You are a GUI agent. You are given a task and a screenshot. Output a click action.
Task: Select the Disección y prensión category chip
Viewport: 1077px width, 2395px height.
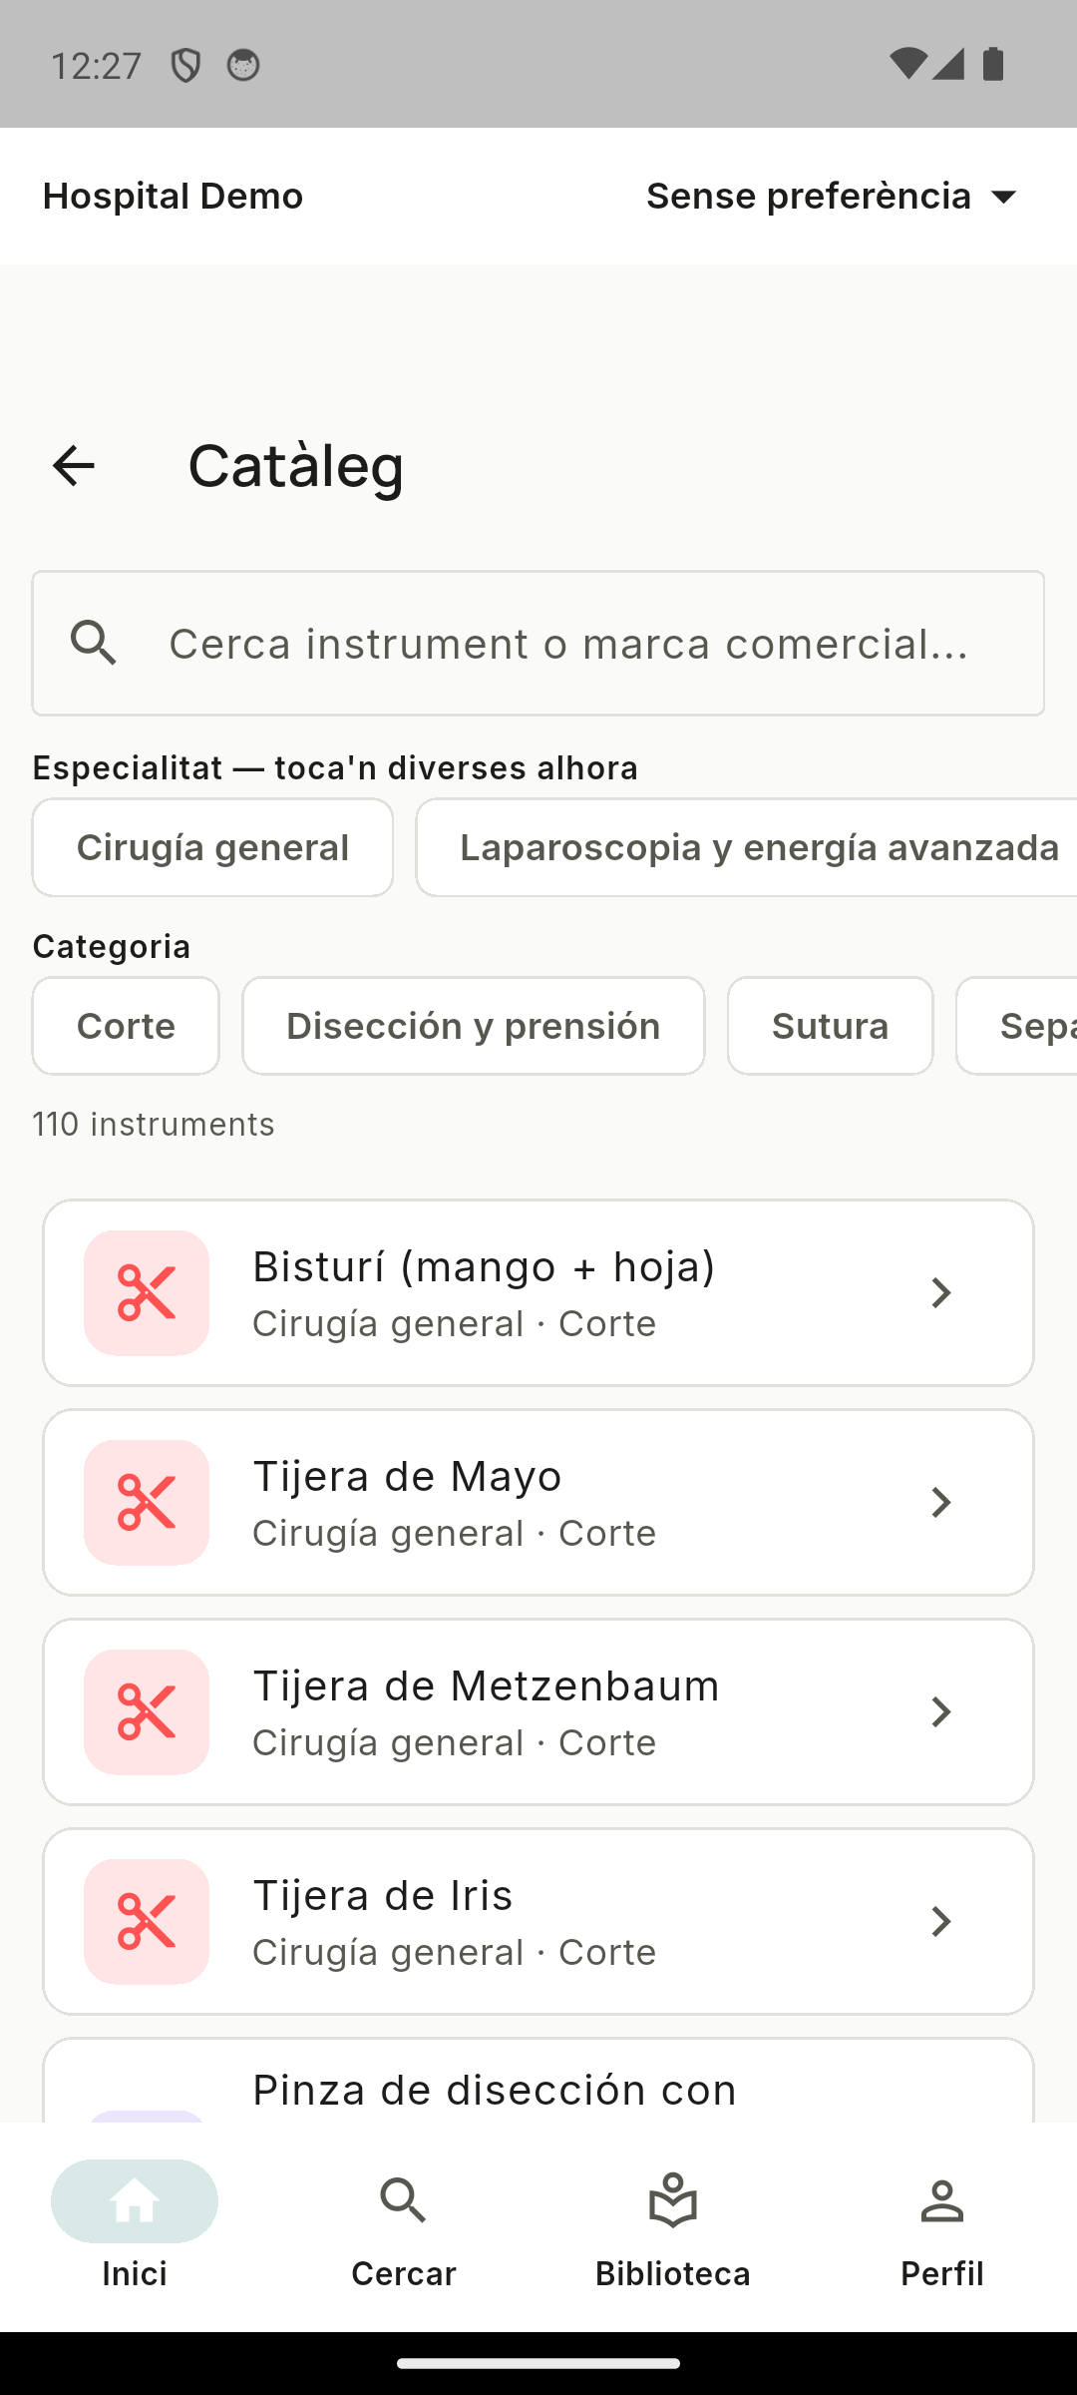coord(474,1026)
